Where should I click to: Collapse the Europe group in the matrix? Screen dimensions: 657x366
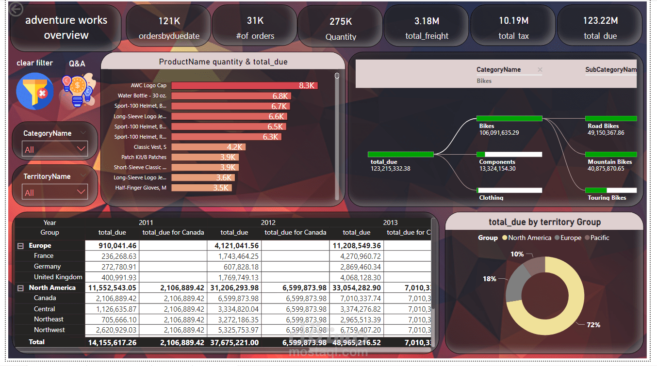coord(19,245)
